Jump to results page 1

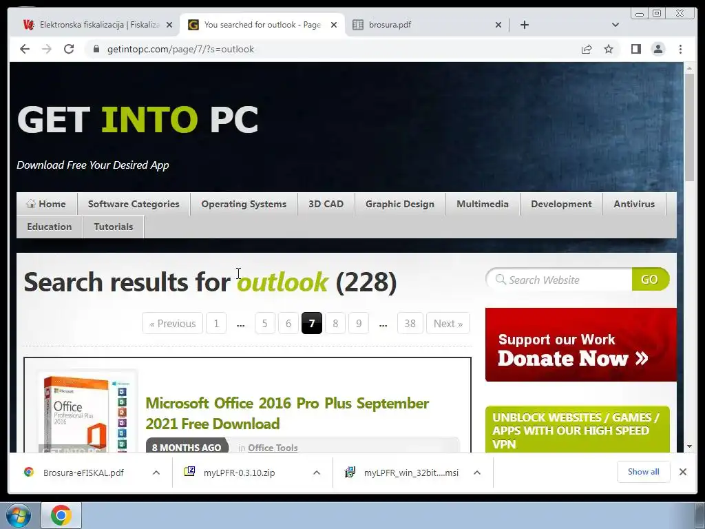tap(216, 323)
